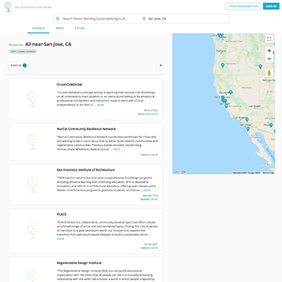Click the search field's leading icon
This screenshot has height=282, width=282.
[58, 19]
